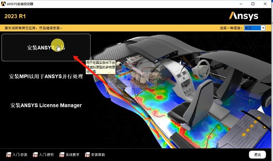Click the Ansys logo in header
Image resolution: width=273 pixels, height=161 pixels.
coord(244,16)
